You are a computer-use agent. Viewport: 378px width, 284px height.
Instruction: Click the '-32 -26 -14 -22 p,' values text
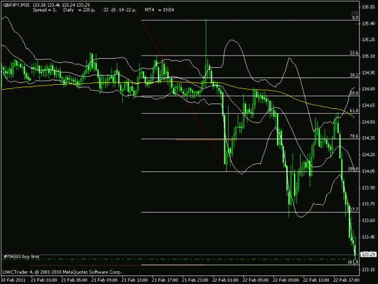pos(119,10)
